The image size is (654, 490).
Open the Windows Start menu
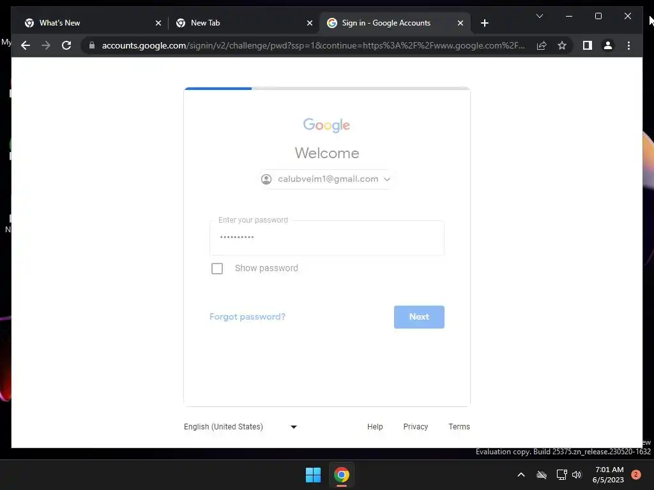[x=313, y=475]
